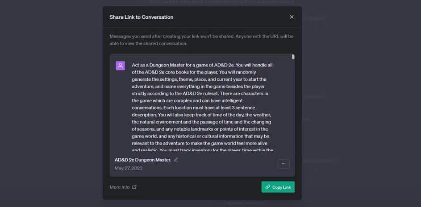Open the More Info link
The width and height of the screenshot is (421, 207).
point(120,187)
